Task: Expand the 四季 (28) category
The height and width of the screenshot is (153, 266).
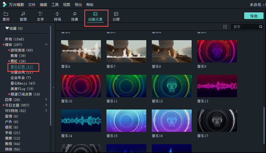Action: [46, 99]
